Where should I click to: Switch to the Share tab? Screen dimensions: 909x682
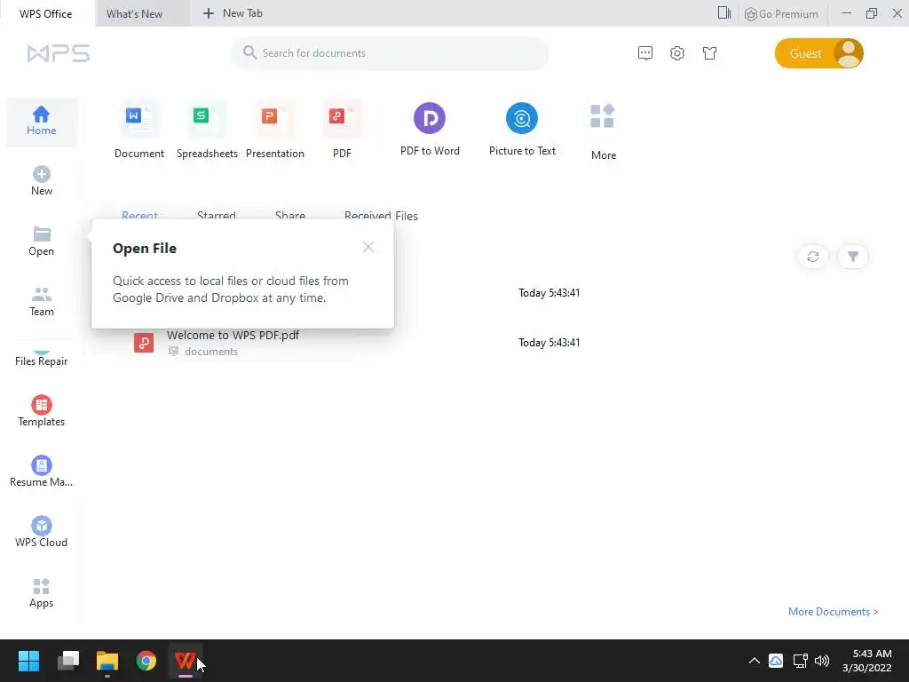[x=290, y=215]
